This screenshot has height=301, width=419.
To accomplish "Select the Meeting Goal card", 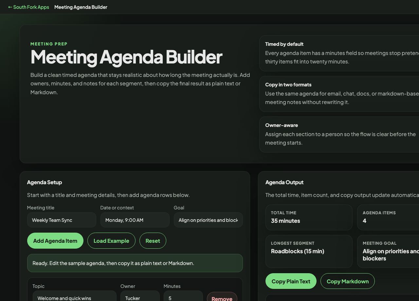I will [x=388, y=251].
